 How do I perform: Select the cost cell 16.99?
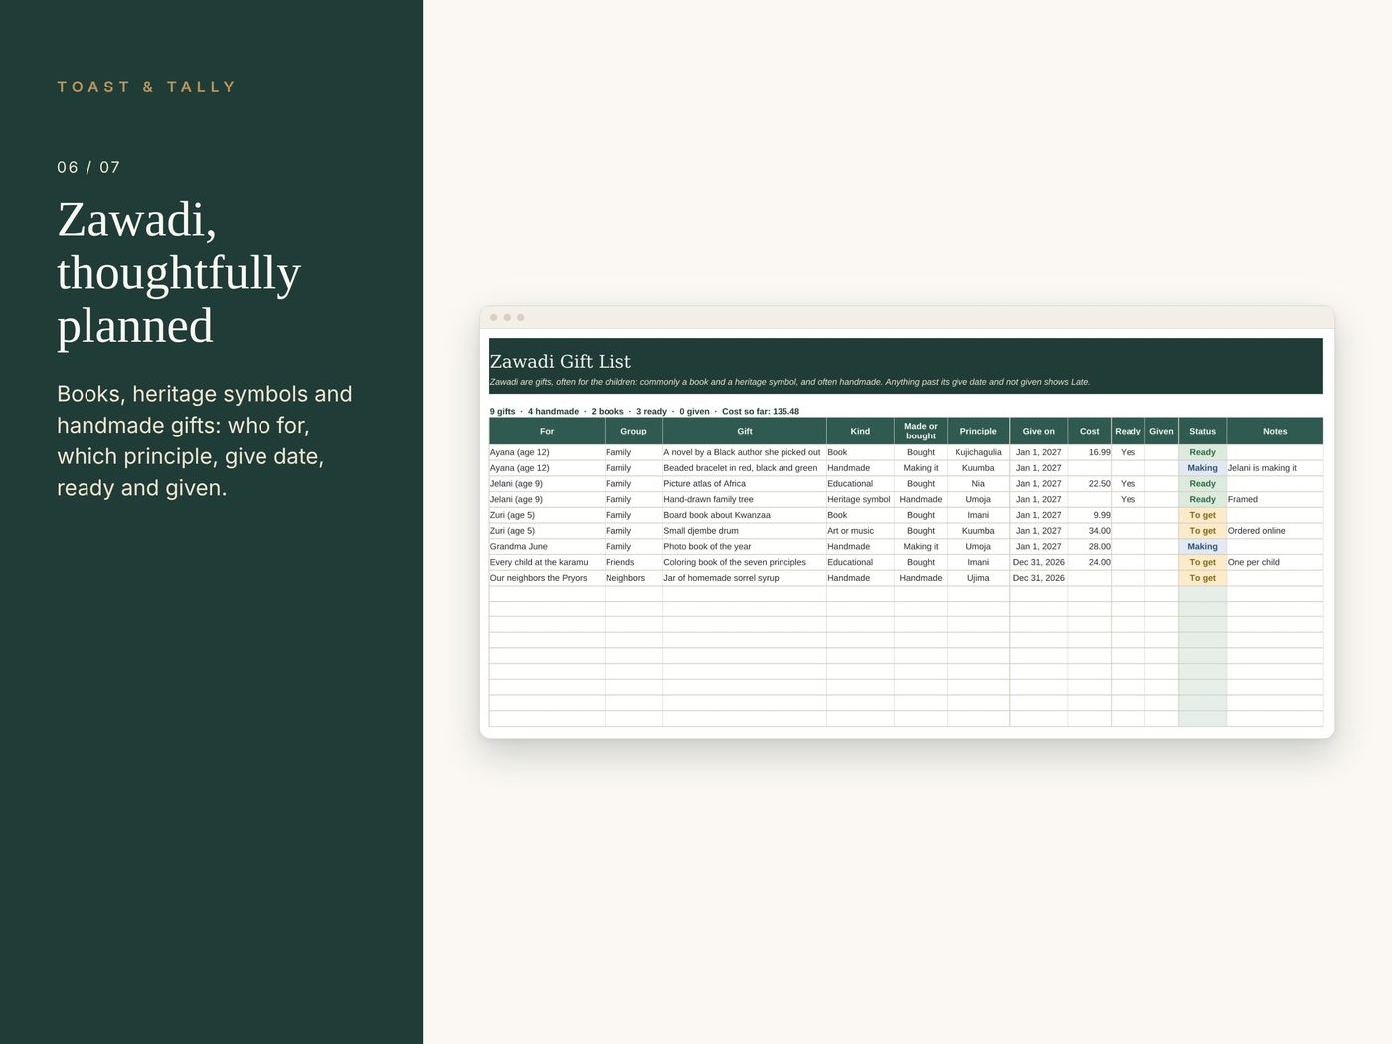[1090, 452]
